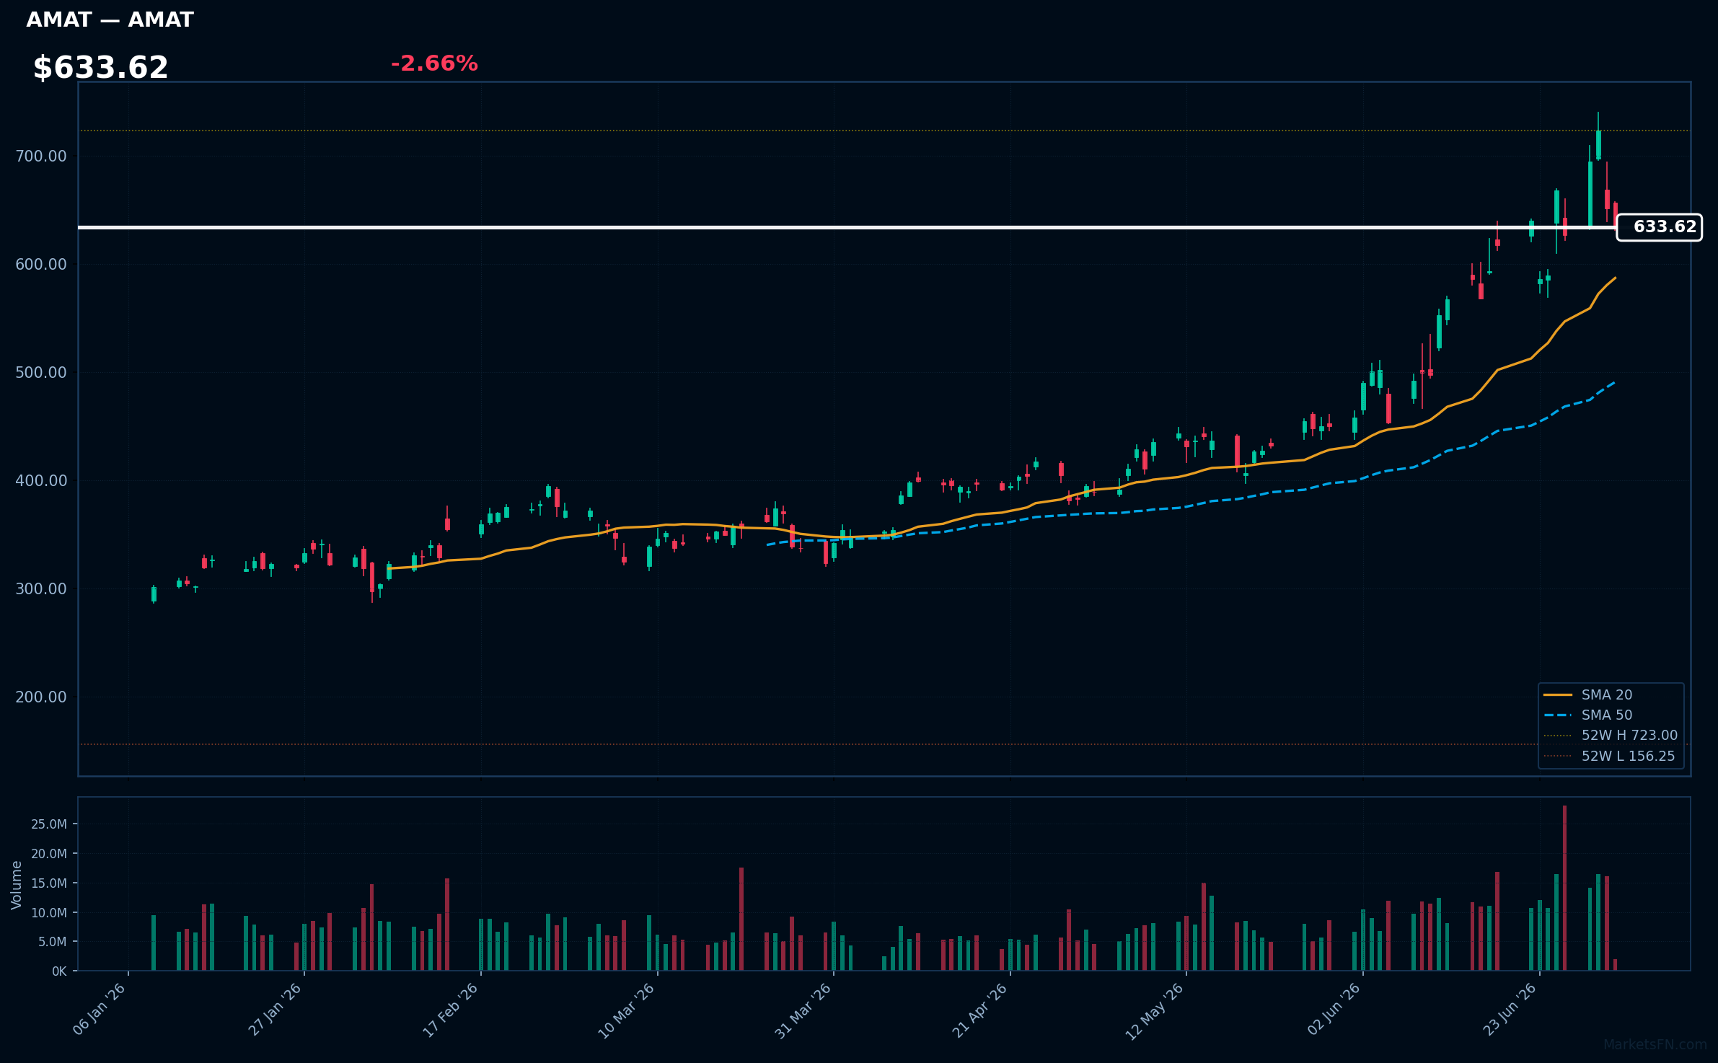Click the $633.62 current price header
Image resolution: width=1718 pixels, height=1063 pixels.
(100, 68)
